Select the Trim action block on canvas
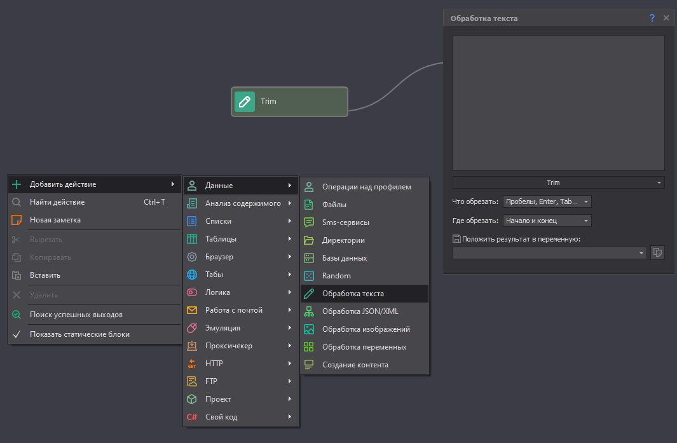Viewport: 677px width, 443px height. tap(289, 102)
